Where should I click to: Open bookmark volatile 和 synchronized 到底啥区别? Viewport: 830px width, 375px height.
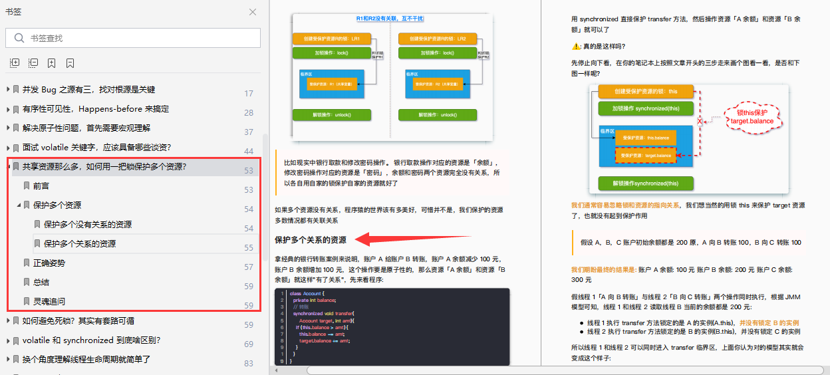(91, 340)
